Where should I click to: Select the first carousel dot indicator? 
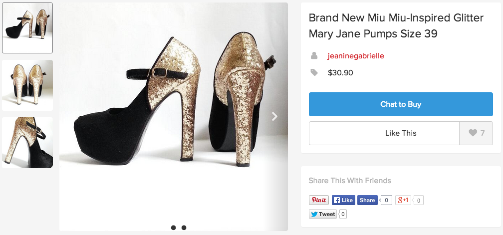173,228
